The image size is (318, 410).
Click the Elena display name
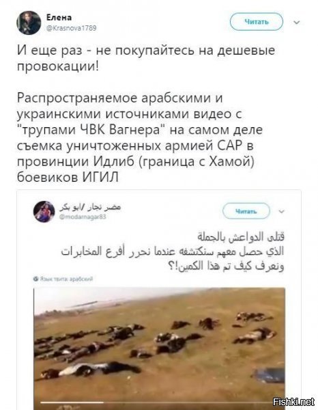pyautogui.click(x=59, y=18)
